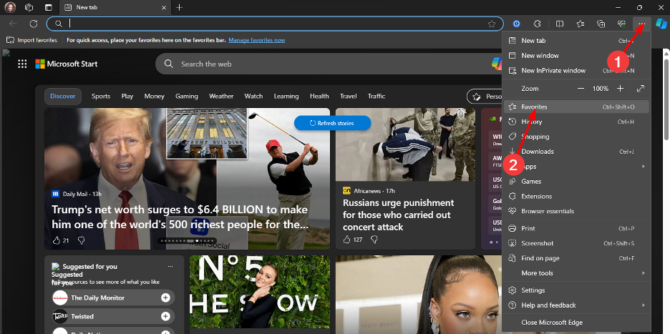Screen dimensions: 670x334
Task: Like the Trump net worth story
Action: (57, 240)
